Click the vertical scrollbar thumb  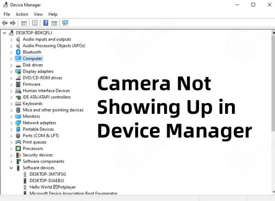click(273, 84)
